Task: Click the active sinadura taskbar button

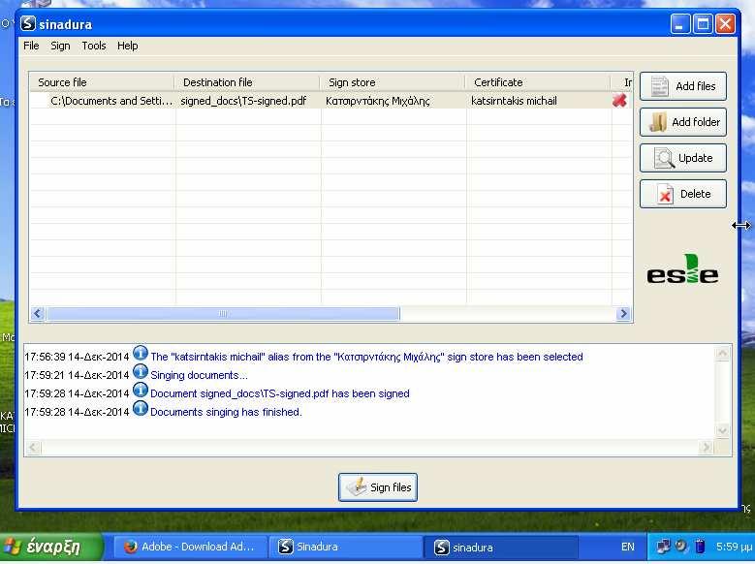Action: coord(501,548)
